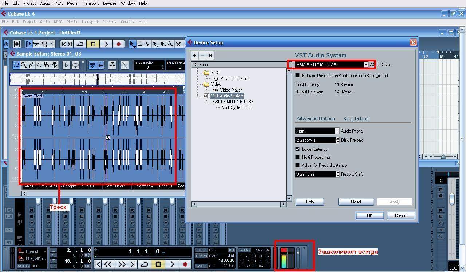
Task: Expand the Audio Priority dropdown
Action: point(337,131)
